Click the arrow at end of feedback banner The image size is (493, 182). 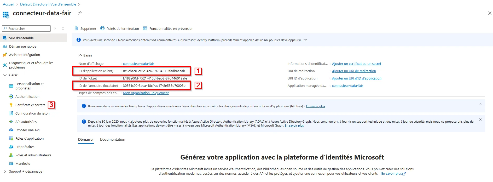point(305,40)
